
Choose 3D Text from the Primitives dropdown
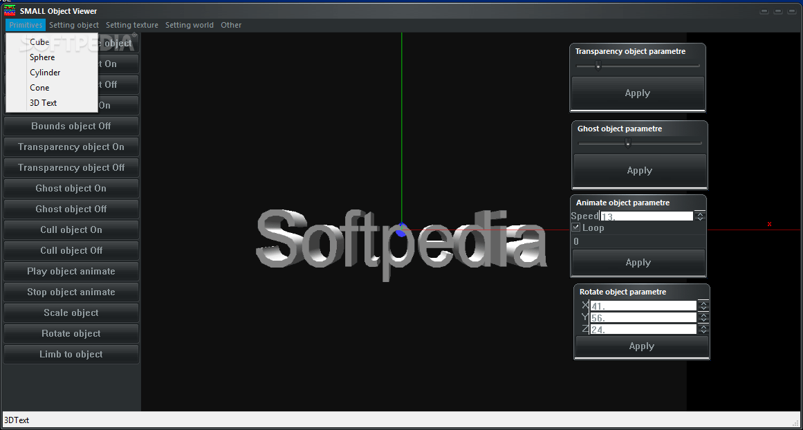click(51, 103)
